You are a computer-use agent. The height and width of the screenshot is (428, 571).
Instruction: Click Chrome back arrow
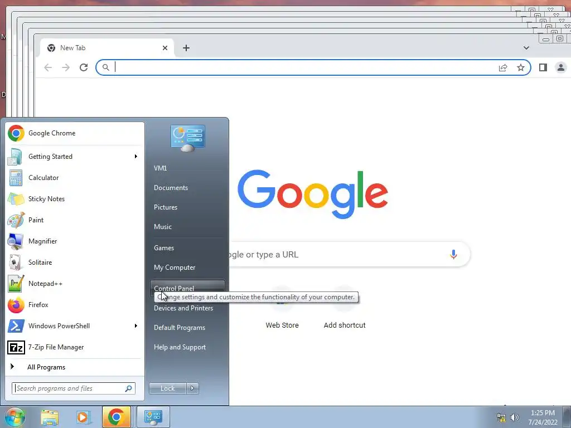[x=48, y=67]
